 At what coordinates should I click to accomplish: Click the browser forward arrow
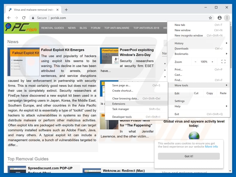coord(16,18)
